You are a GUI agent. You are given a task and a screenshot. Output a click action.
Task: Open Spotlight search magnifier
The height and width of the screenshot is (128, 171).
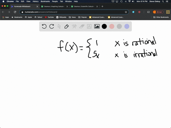(163, 1)
